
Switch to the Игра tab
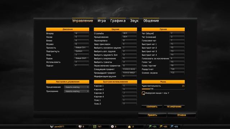[102, 21]
